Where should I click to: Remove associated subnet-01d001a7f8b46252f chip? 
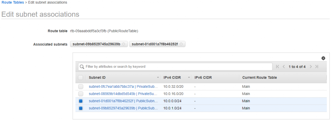point(181,44)
